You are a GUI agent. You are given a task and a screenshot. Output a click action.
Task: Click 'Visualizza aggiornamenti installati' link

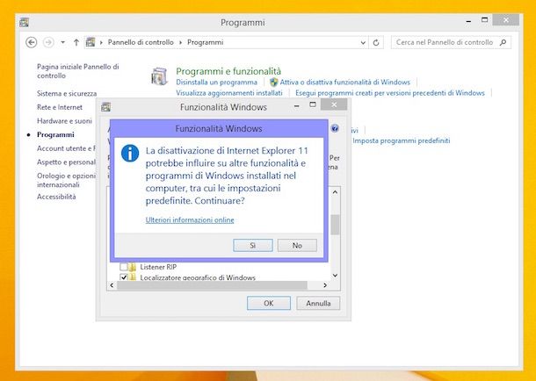coord(229,93)
